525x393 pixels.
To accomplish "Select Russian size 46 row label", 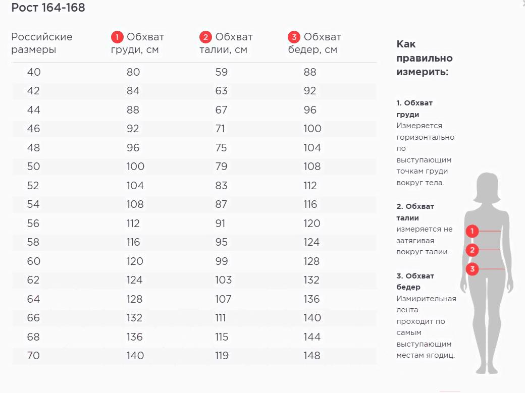I will click(x=34, y=129).
